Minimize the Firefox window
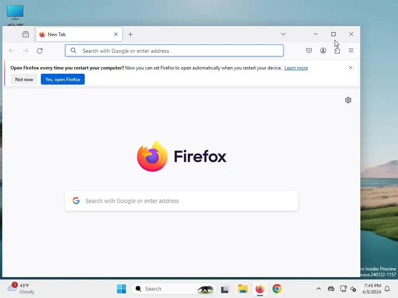 (x=316, y=34)
